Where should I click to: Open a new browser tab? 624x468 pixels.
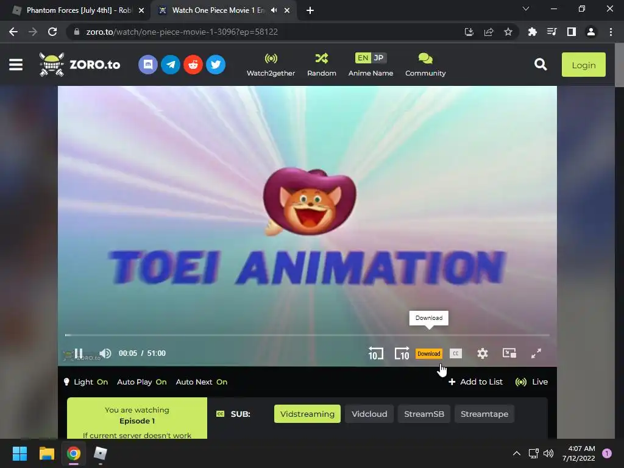(x=310, y=11)
